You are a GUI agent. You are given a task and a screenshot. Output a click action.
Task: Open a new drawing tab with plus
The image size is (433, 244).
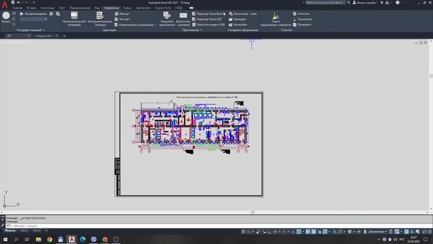(64, 36)
